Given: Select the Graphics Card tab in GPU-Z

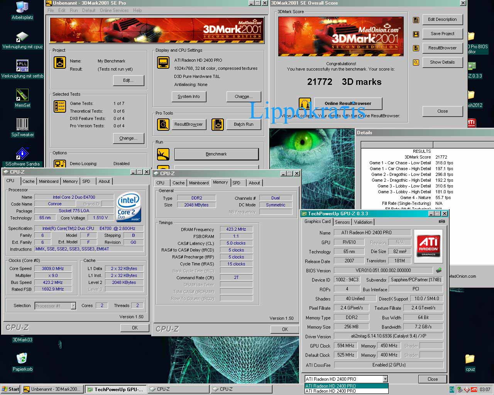Looking at the screenshot, I should (318, 221).
